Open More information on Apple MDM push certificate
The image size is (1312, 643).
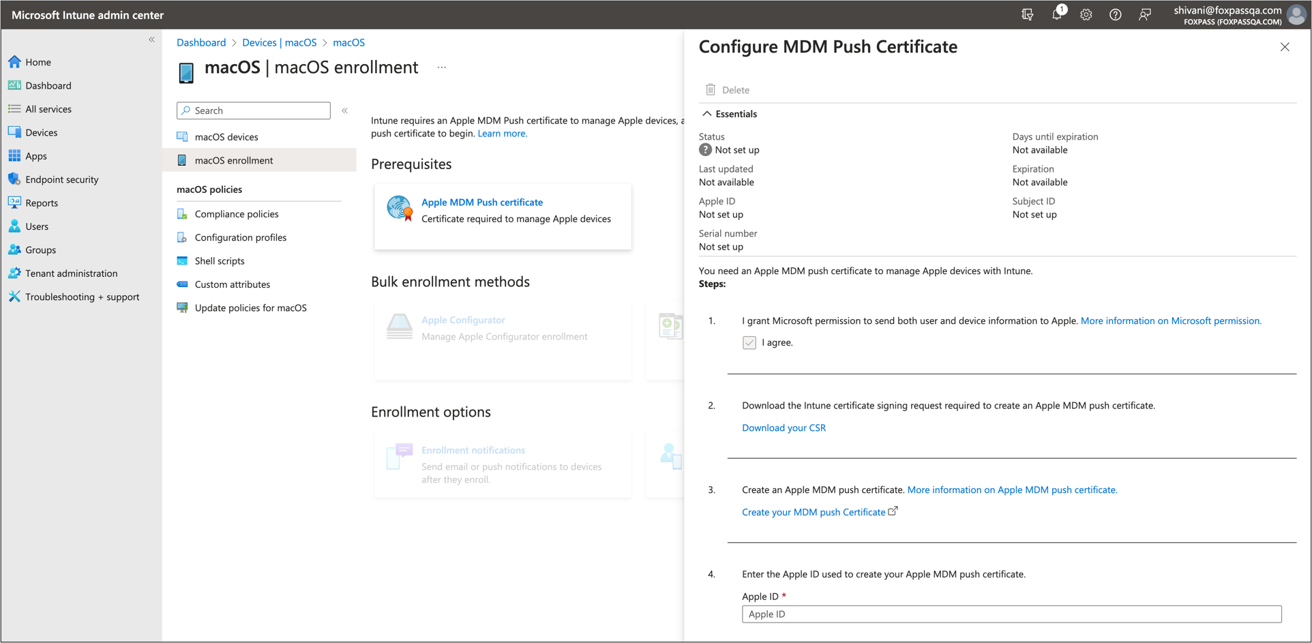pyautogui.click(x=1012, y=490)
